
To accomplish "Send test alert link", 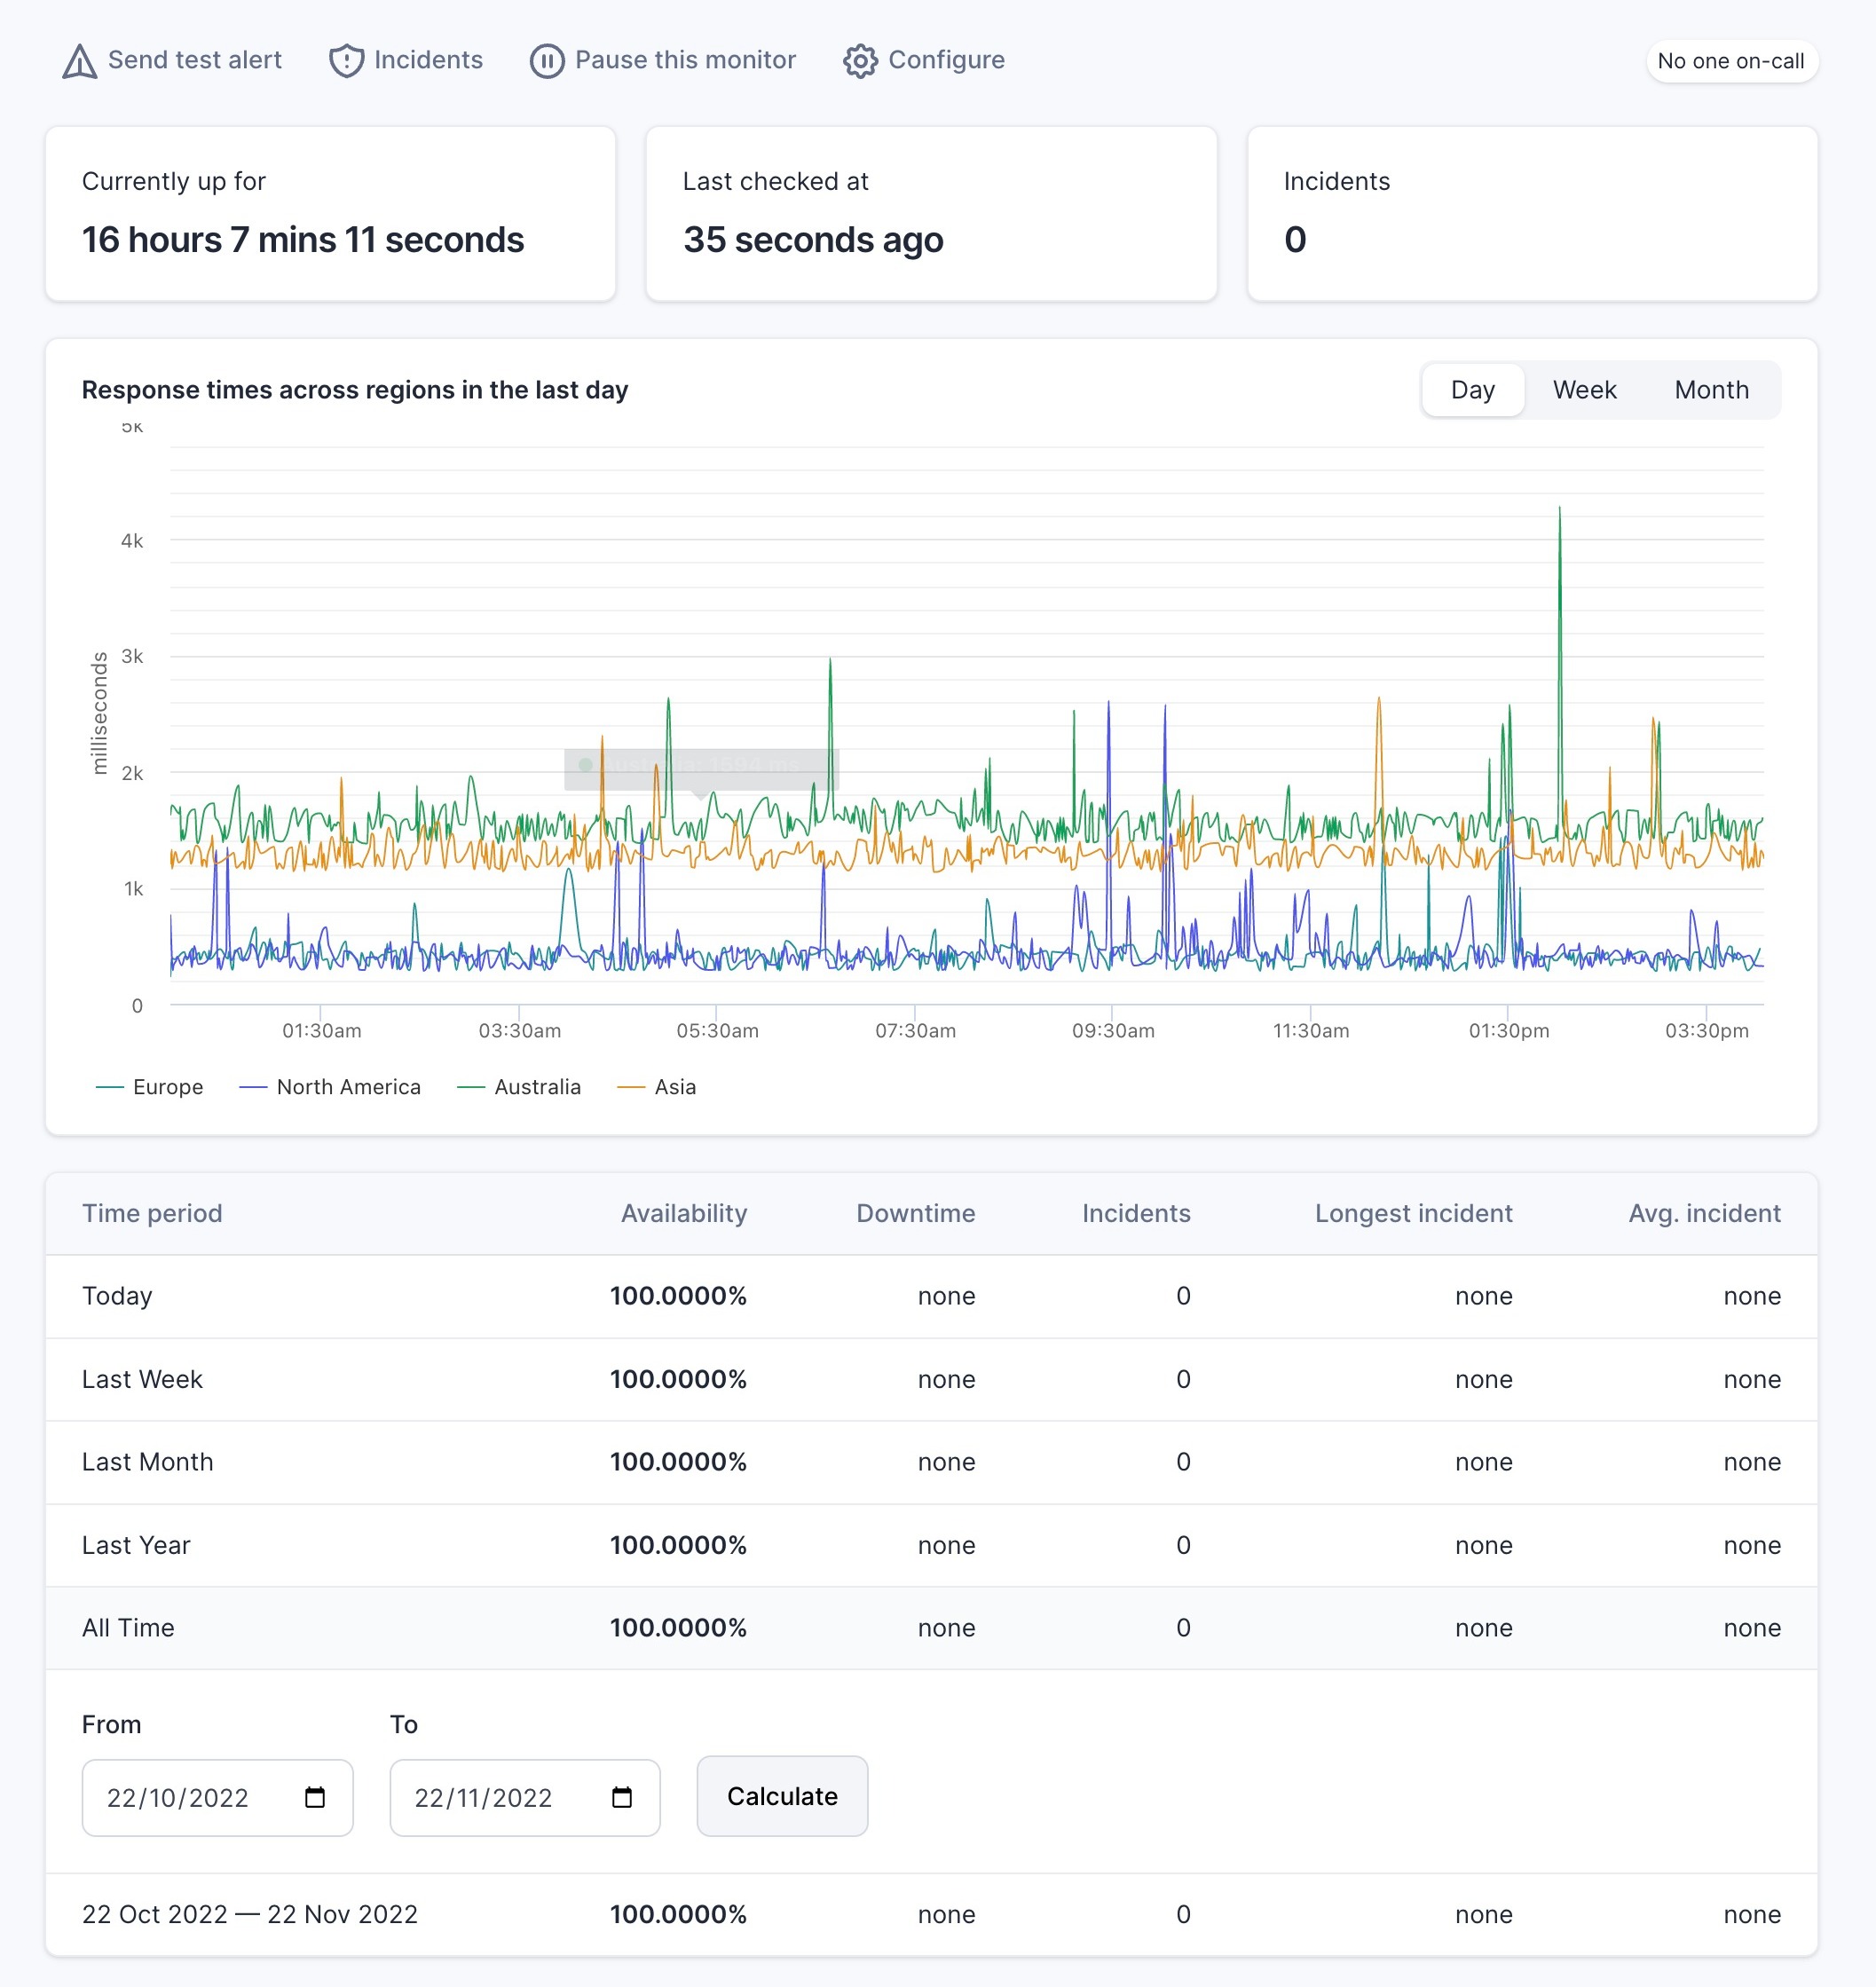I will [172, 61].
